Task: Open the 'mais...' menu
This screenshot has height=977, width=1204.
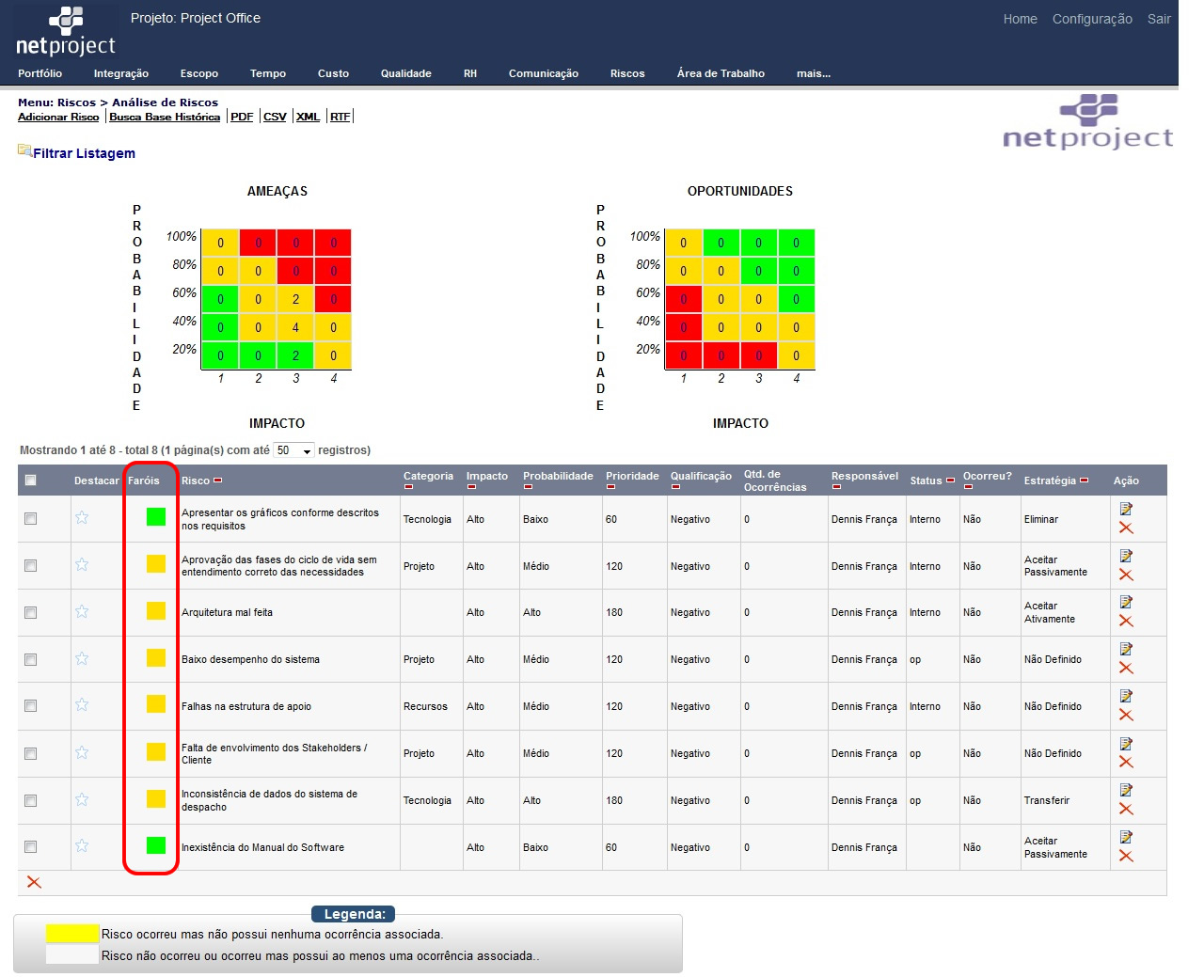Action: click(814, 73)
